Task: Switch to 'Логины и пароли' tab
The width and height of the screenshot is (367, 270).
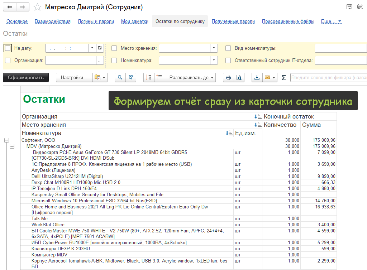Action: [96, 21]
